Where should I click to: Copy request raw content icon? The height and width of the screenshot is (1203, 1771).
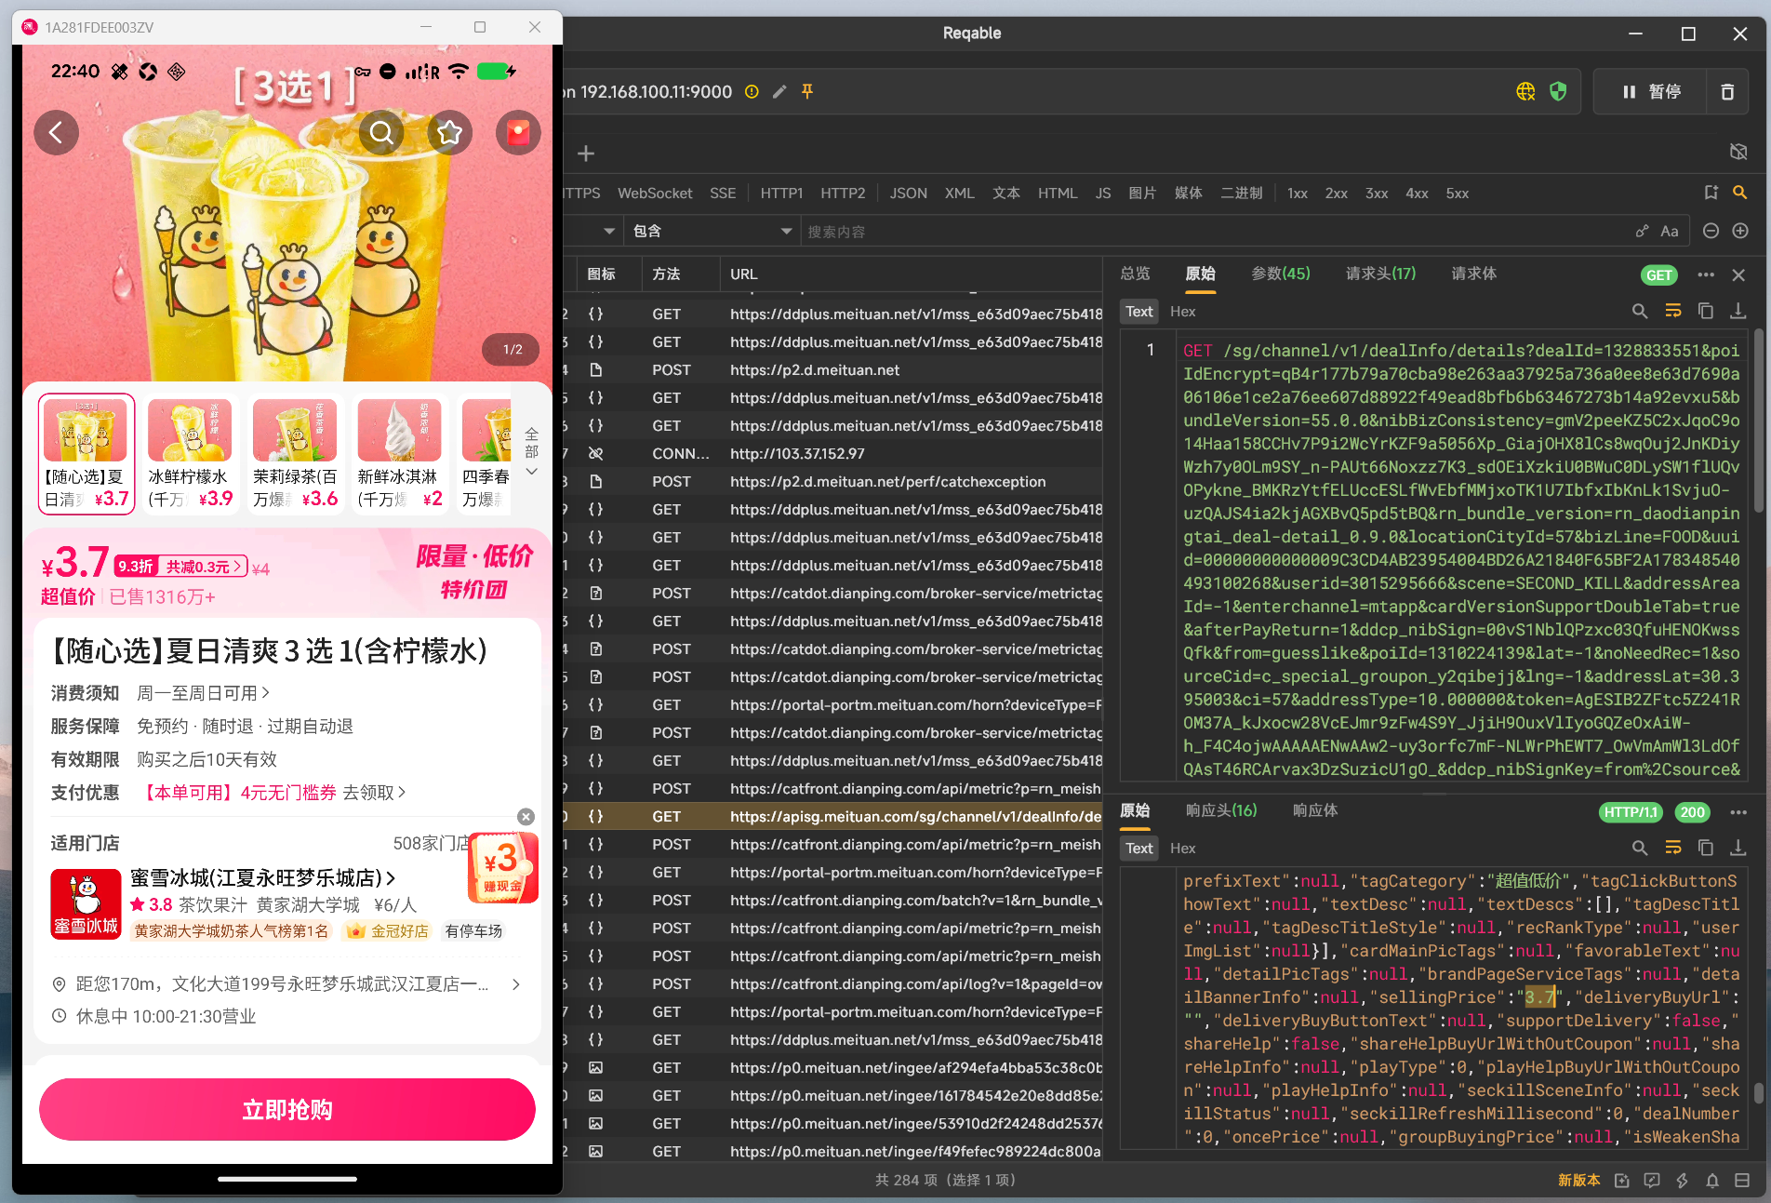[x=1705, y=312]
